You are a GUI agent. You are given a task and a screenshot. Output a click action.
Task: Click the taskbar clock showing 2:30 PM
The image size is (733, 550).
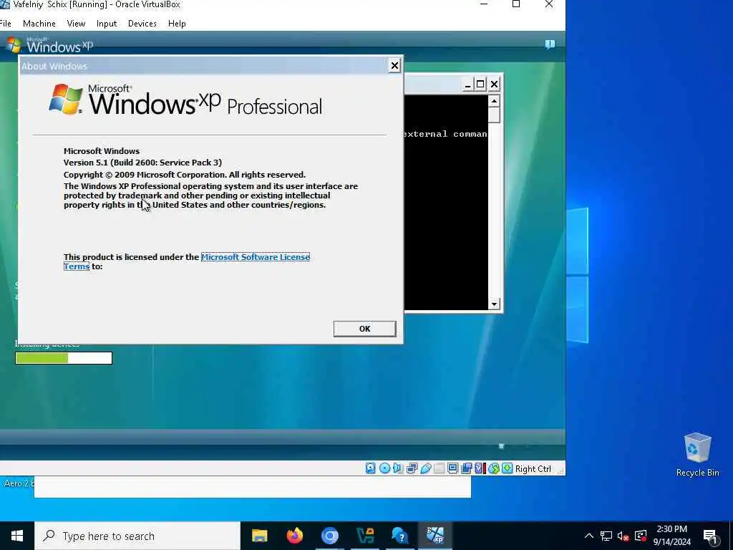(671, 536)
